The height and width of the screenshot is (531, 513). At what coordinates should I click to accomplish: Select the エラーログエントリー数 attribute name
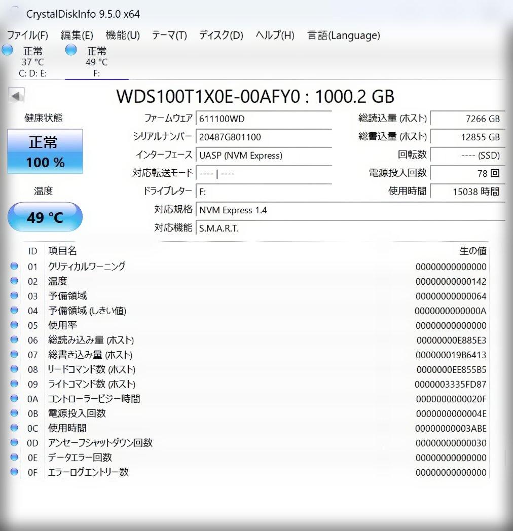click(88, 472)
